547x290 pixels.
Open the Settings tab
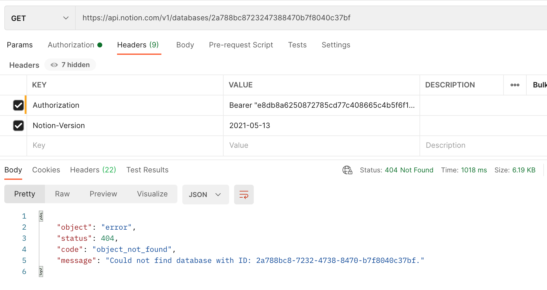[x=336, y=45]
